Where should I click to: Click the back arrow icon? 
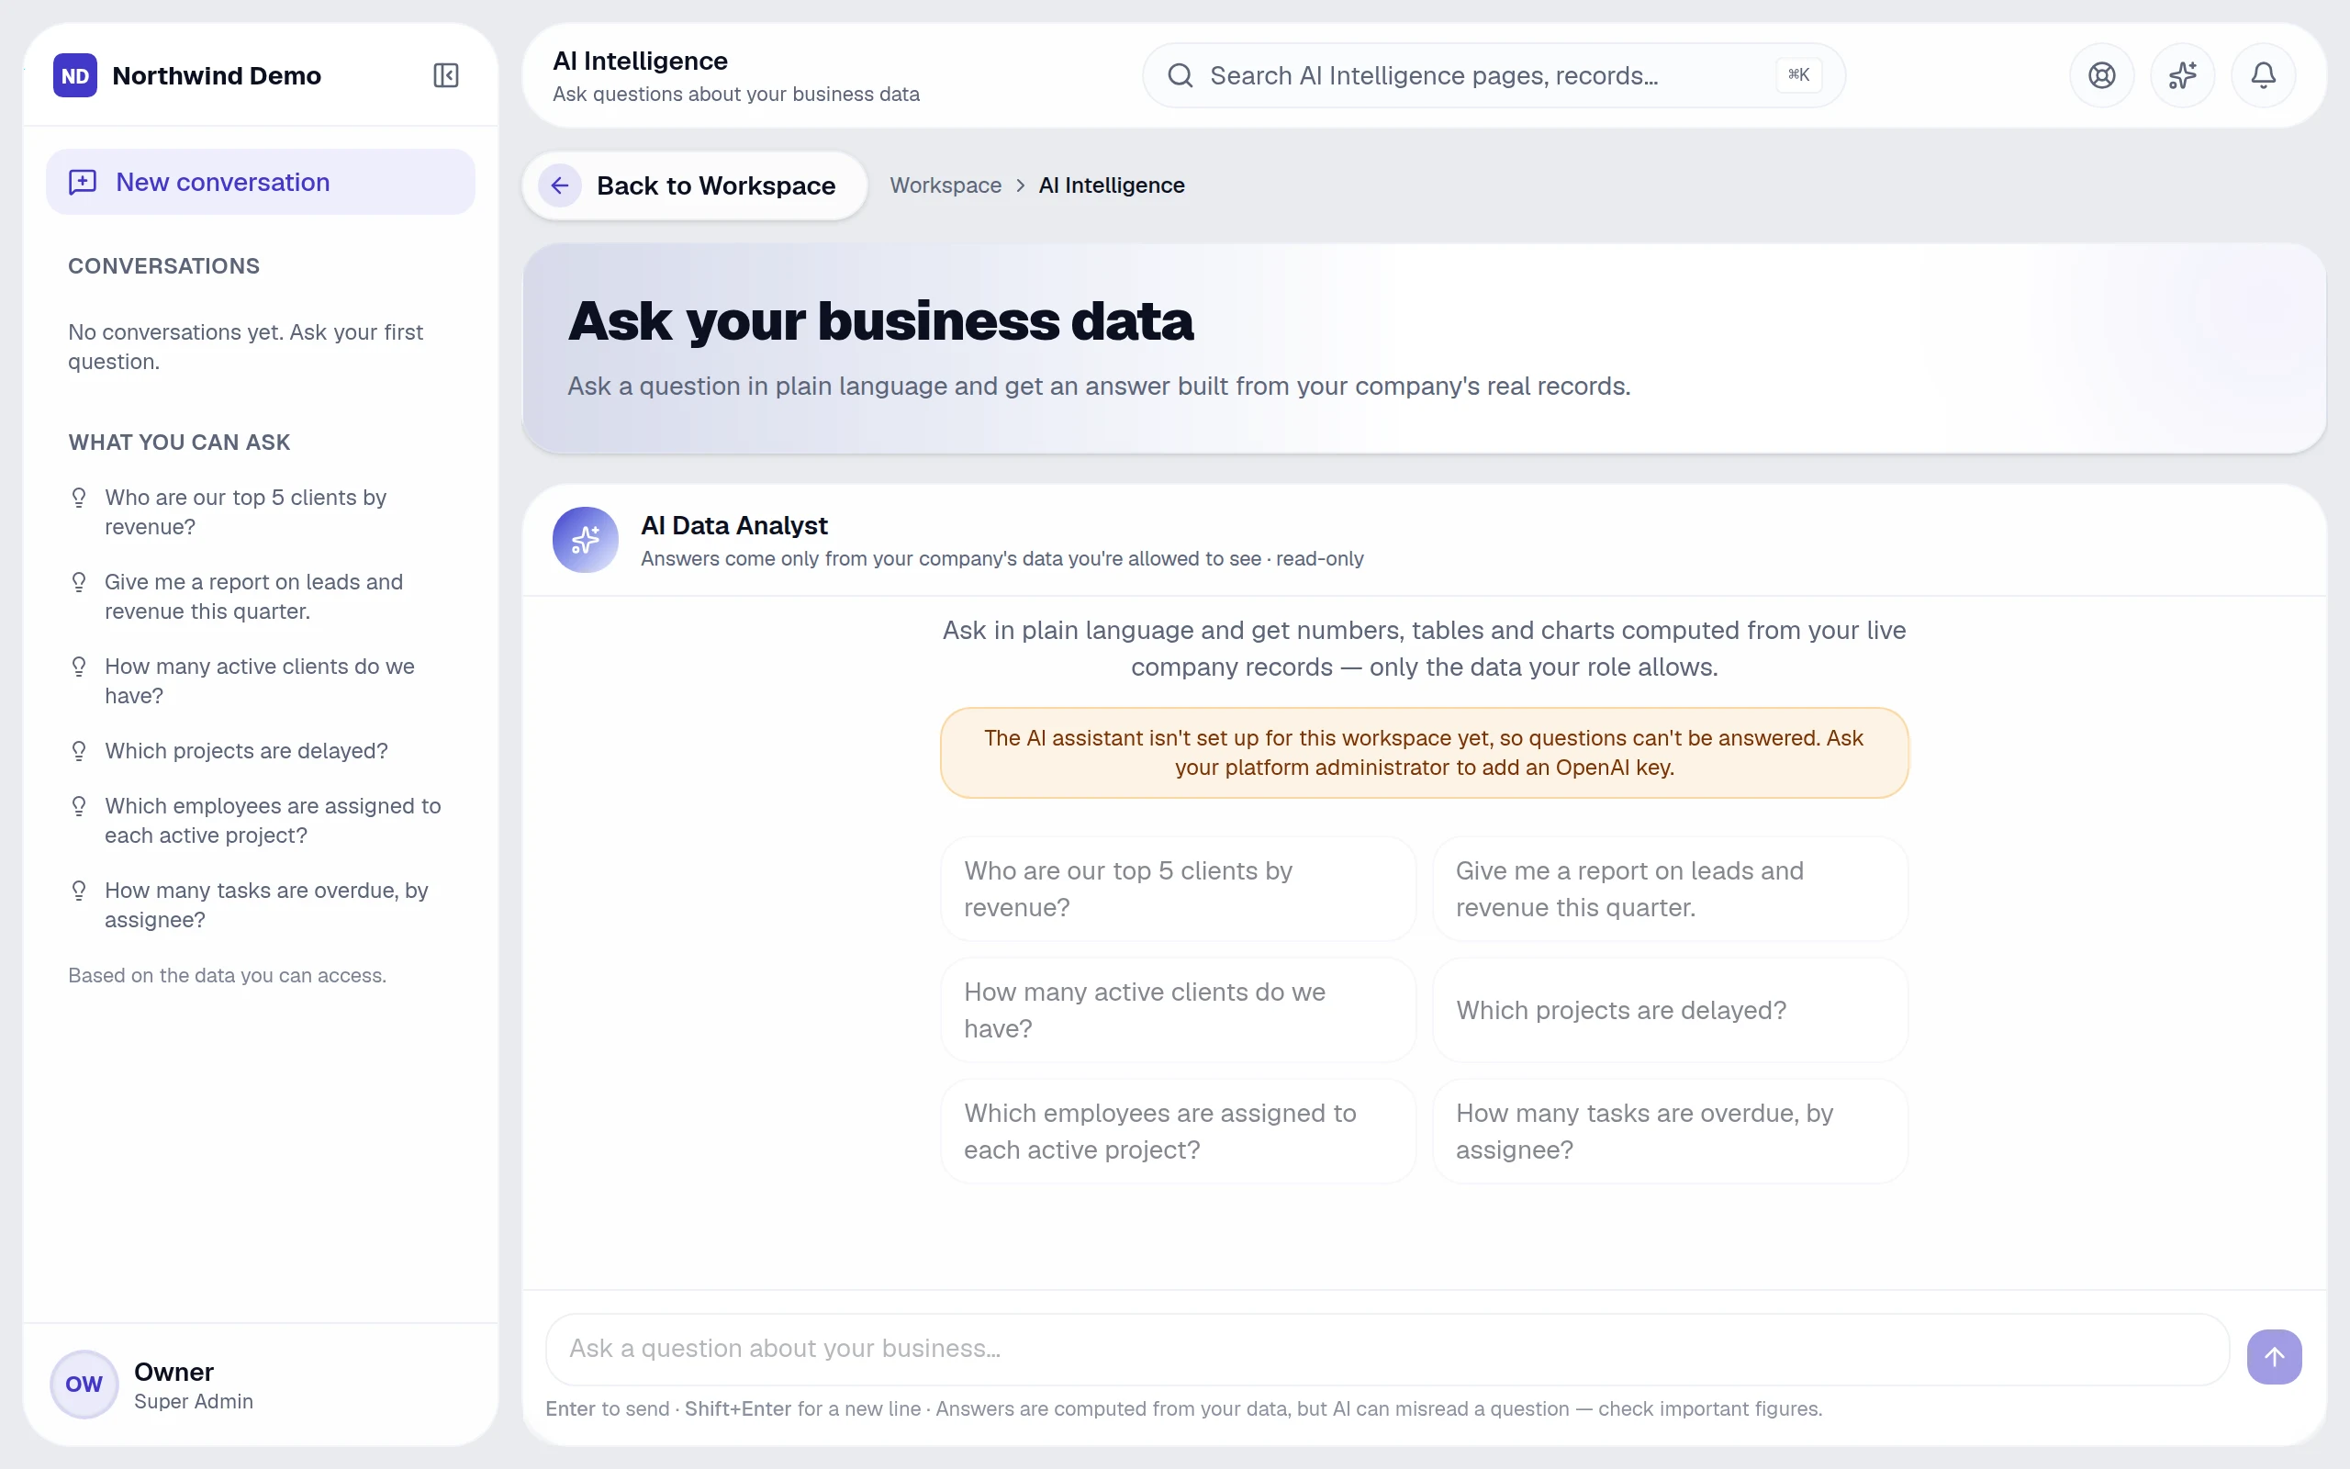point(560,185)
